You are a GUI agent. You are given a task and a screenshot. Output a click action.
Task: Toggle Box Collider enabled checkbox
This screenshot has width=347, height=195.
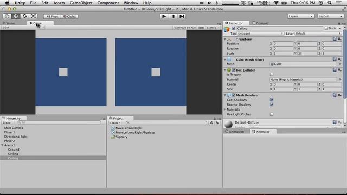[234, 70]
